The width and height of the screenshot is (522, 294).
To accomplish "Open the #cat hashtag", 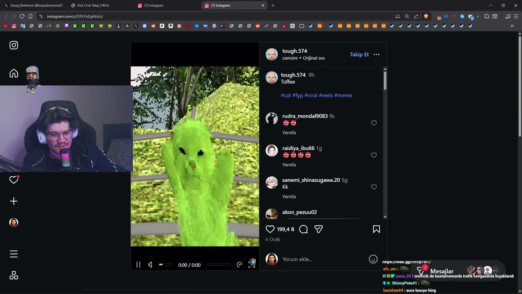I will click(286, 95).
